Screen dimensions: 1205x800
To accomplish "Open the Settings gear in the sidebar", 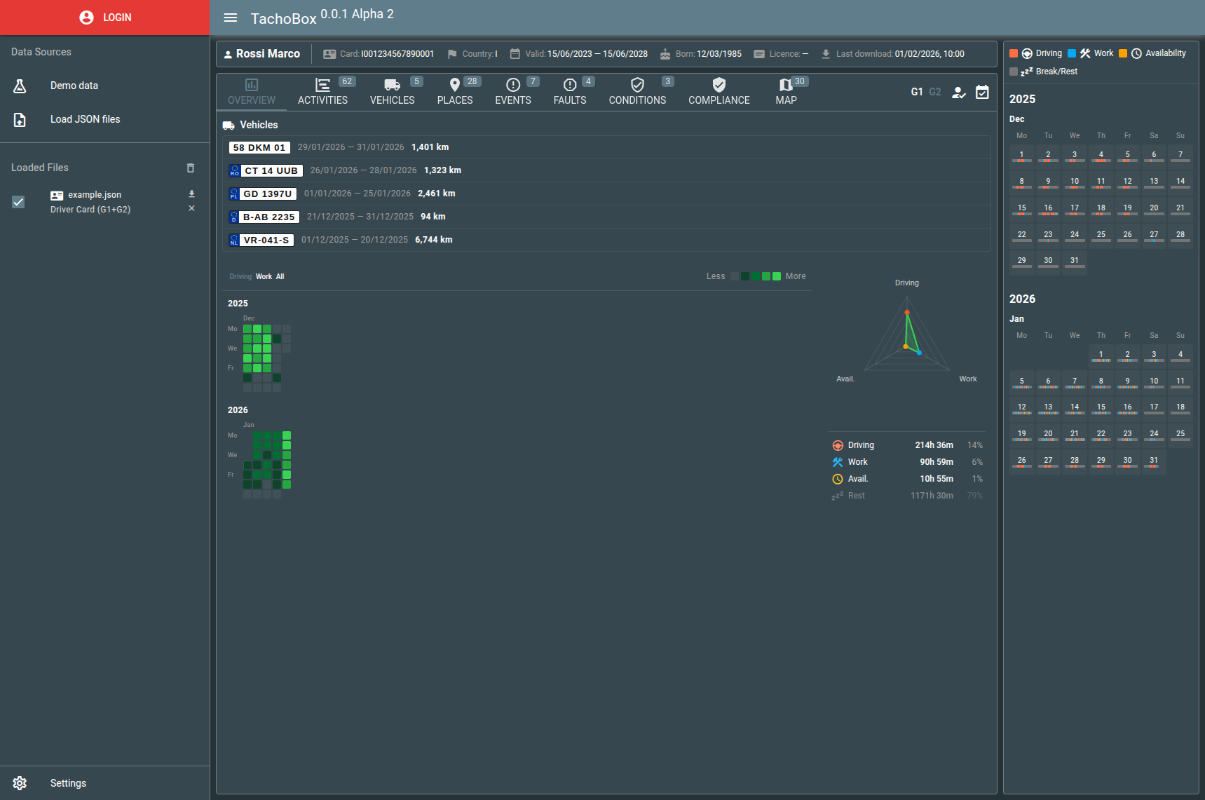I will [x=20, y=783].
